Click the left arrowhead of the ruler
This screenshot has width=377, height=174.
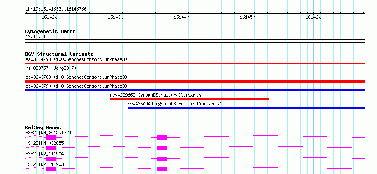[26, 14]
